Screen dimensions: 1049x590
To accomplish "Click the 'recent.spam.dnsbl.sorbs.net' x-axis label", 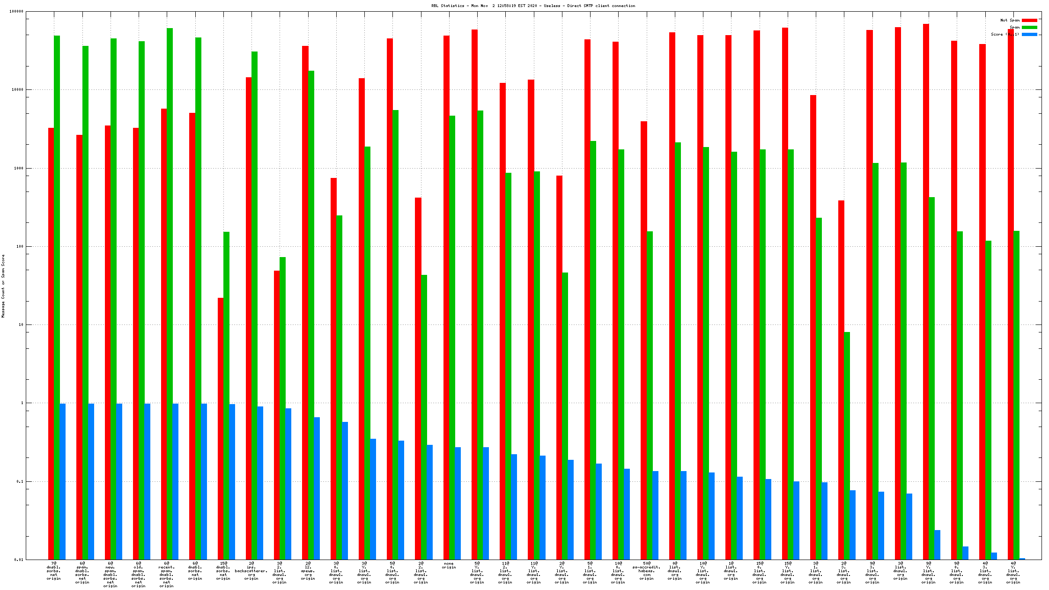I will [x=166, y=575].
